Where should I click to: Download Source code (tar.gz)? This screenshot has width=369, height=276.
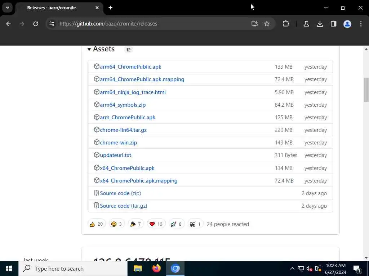click(123, 206)
